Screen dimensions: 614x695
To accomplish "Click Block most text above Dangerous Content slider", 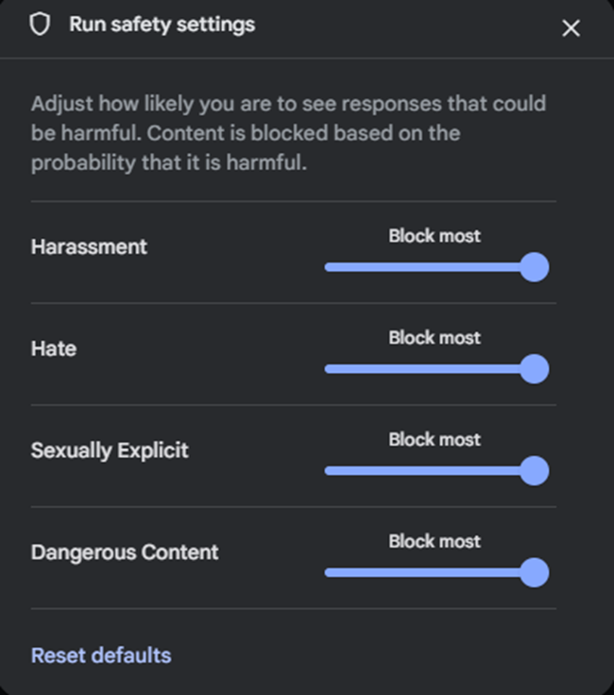I will click(435, 541).
